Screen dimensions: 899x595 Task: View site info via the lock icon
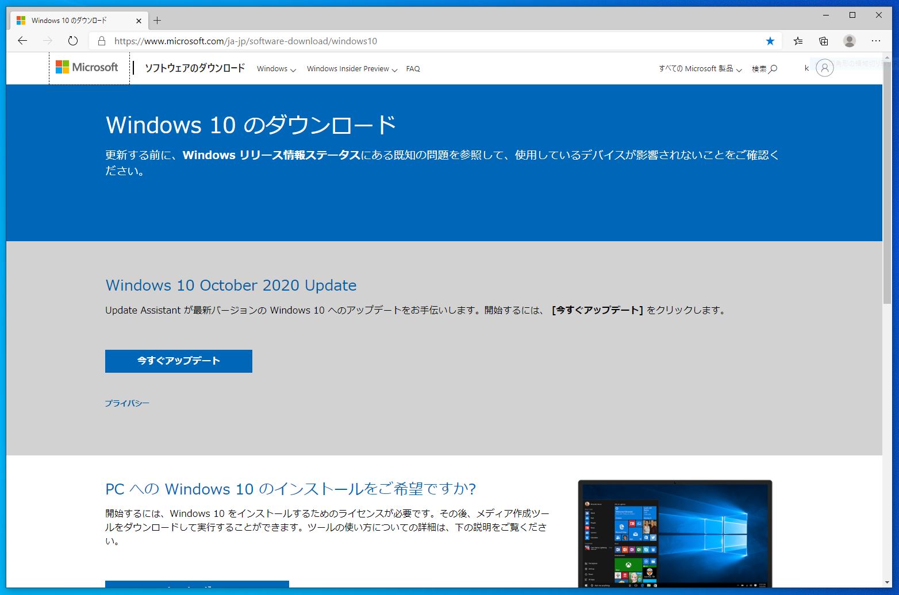pyautogui.click(x=102, y=41)
